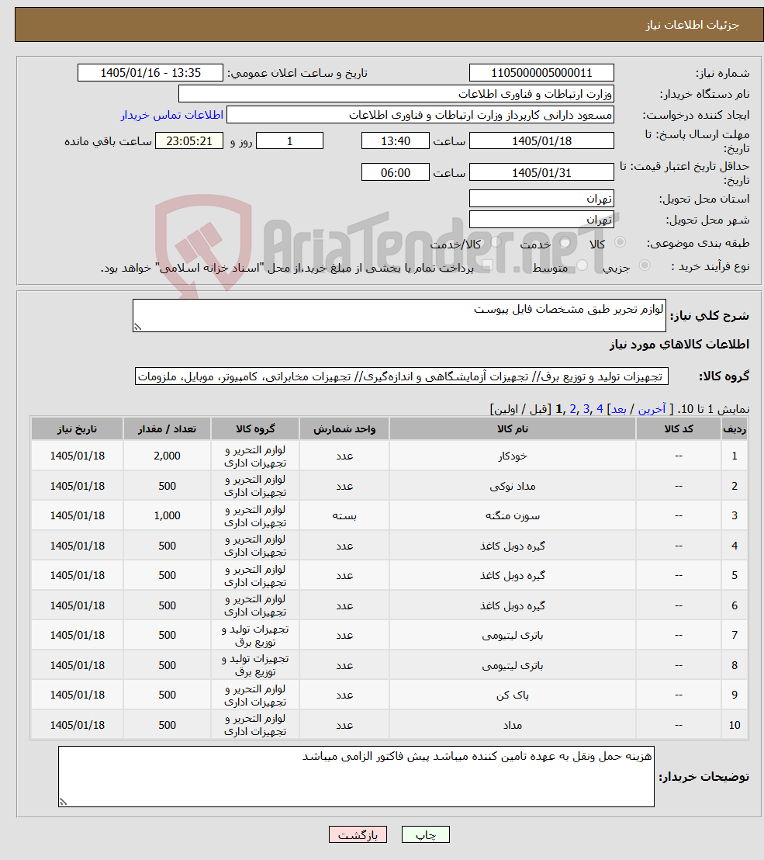The image size is (764, 860).
Task: Click the item name مداد in row 10
Action: click(x=513, y=725)
